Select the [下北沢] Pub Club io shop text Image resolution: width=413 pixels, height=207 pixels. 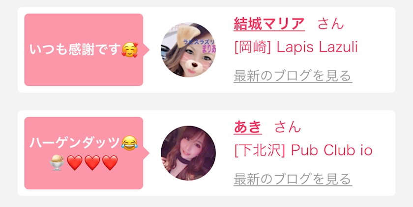(x=303, y=151)
